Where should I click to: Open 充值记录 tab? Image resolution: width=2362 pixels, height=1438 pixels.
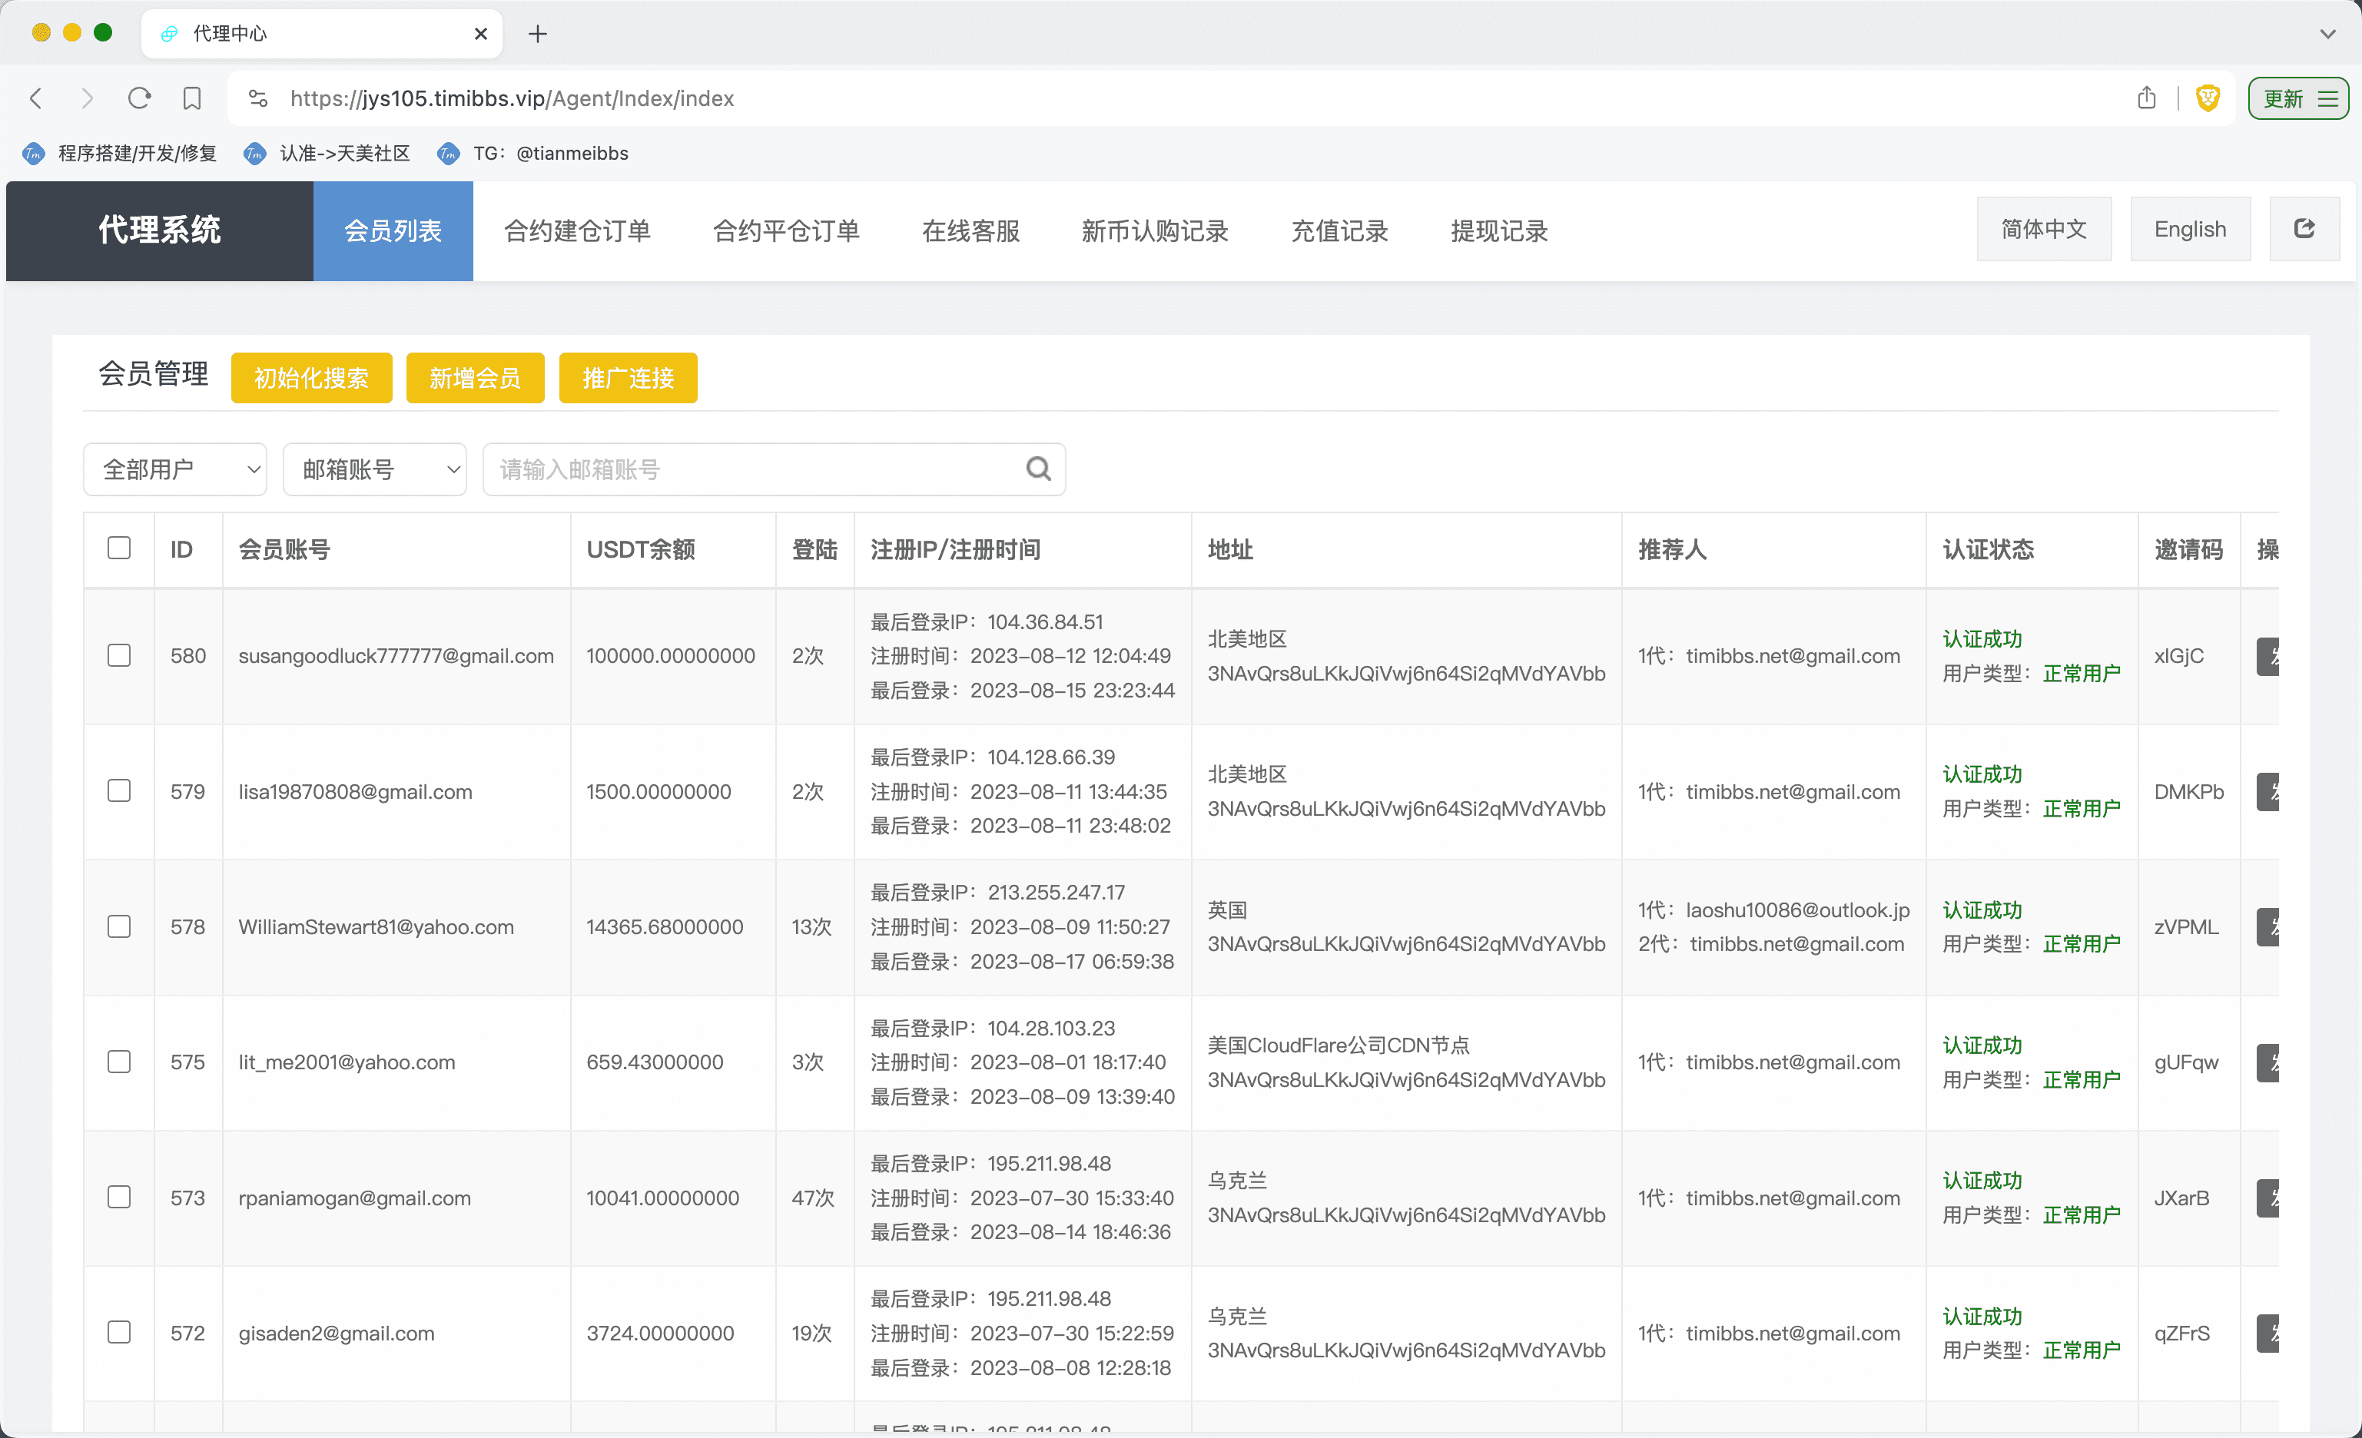click(1339, 231)
